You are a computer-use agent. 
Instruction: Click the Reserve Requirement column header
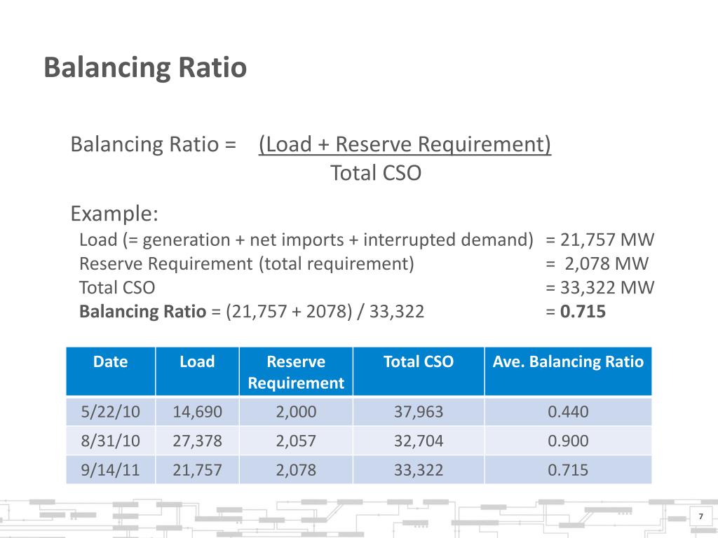[296, 372]
